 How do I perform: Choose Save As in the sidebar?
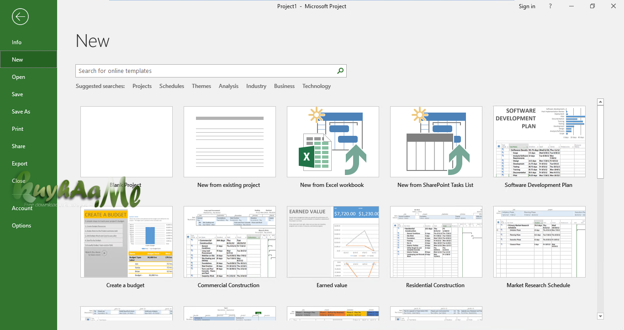[28, 112]
